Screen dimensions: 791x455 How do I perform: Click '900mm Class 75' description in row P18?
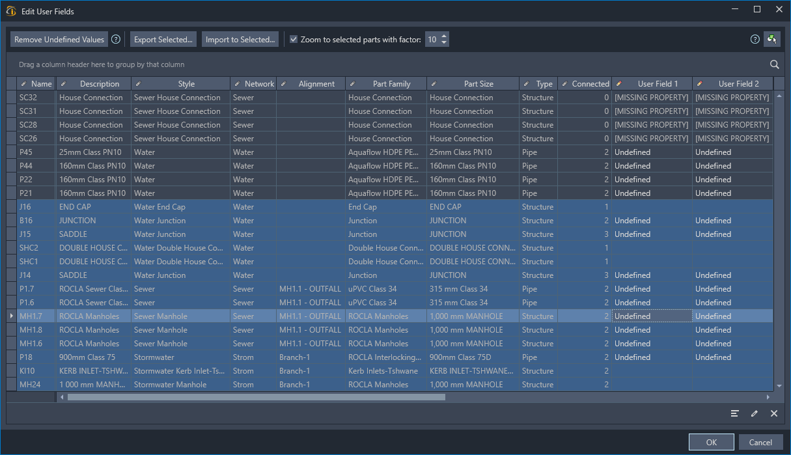pyautogui.click(x=94, y=357)
